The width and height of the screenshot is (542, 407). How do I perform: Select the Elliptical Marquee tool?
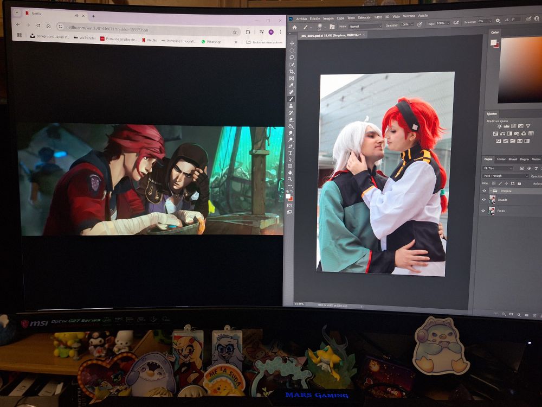coord(292,50)
